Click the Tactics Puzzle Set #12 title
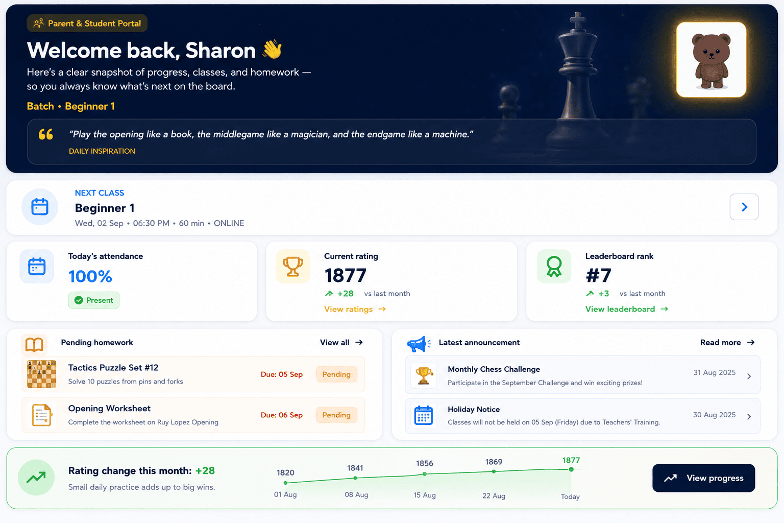 113,368
